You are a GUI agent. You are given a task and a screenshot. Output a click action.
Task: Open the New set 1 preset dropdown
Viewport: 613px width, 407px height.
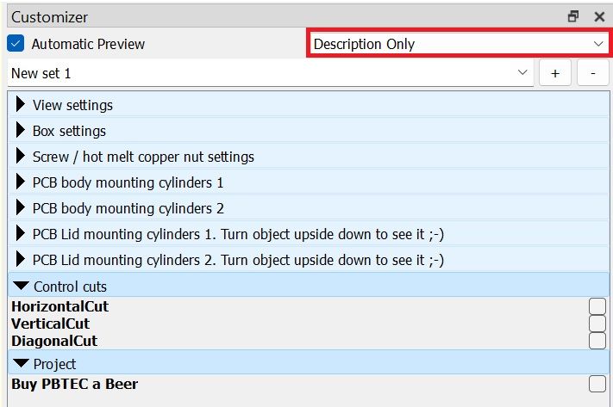271,73
